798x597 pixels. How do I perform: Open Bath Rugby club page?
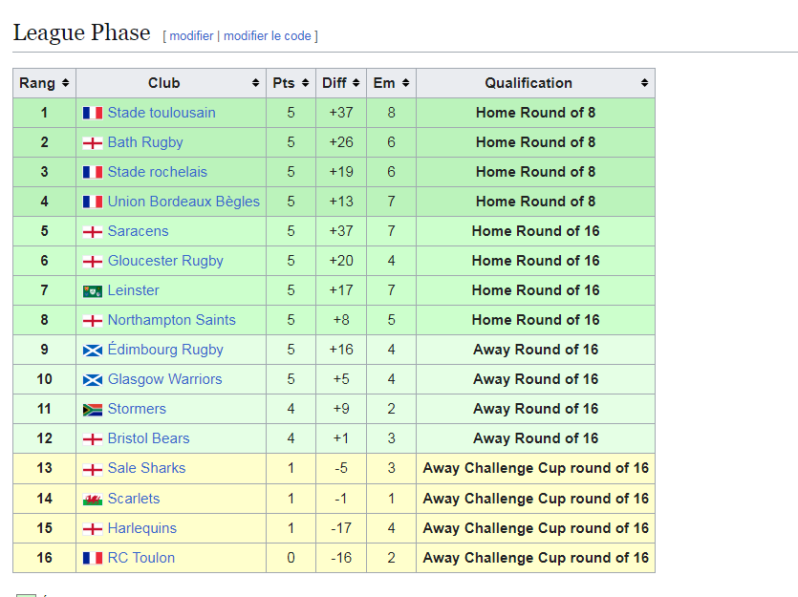(145, 142)
